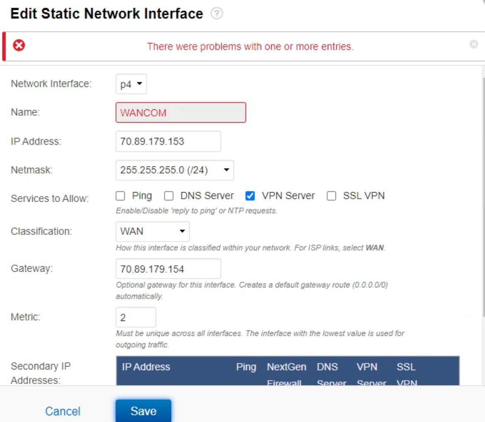Expand the Netmask dropdown

[174, 170]
